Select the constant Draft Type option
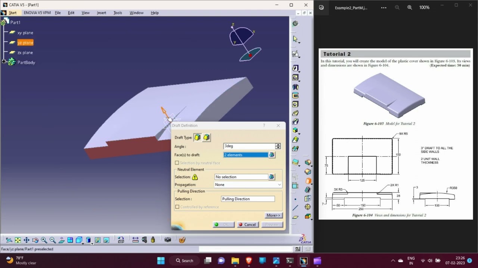This screenshot has height=268, width=478. click(x=197, y=137)
